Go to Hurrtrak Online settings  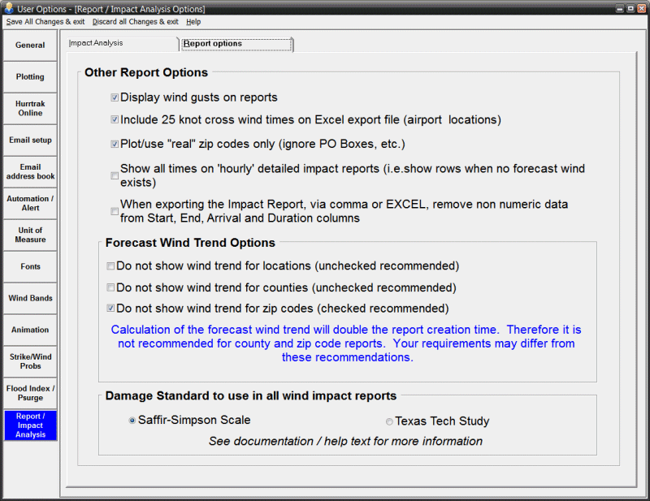click(x=30, y=108)
